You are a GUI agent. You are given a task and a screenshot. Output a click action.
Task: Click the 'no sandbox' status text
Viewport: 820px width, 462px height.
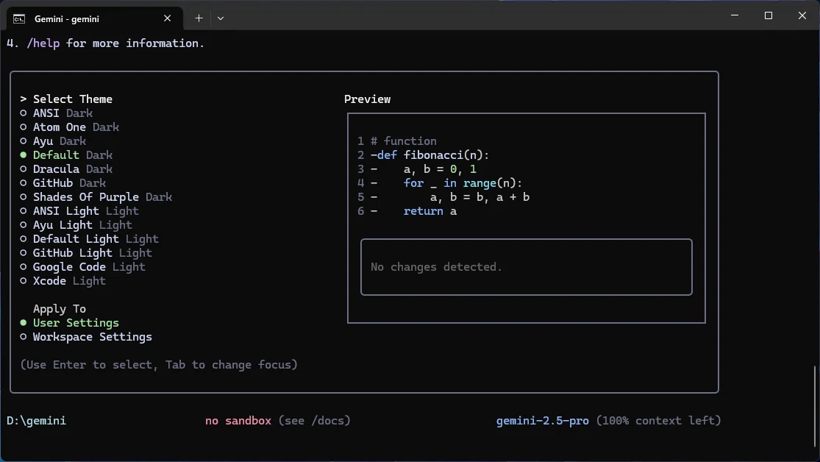point(238,421)
